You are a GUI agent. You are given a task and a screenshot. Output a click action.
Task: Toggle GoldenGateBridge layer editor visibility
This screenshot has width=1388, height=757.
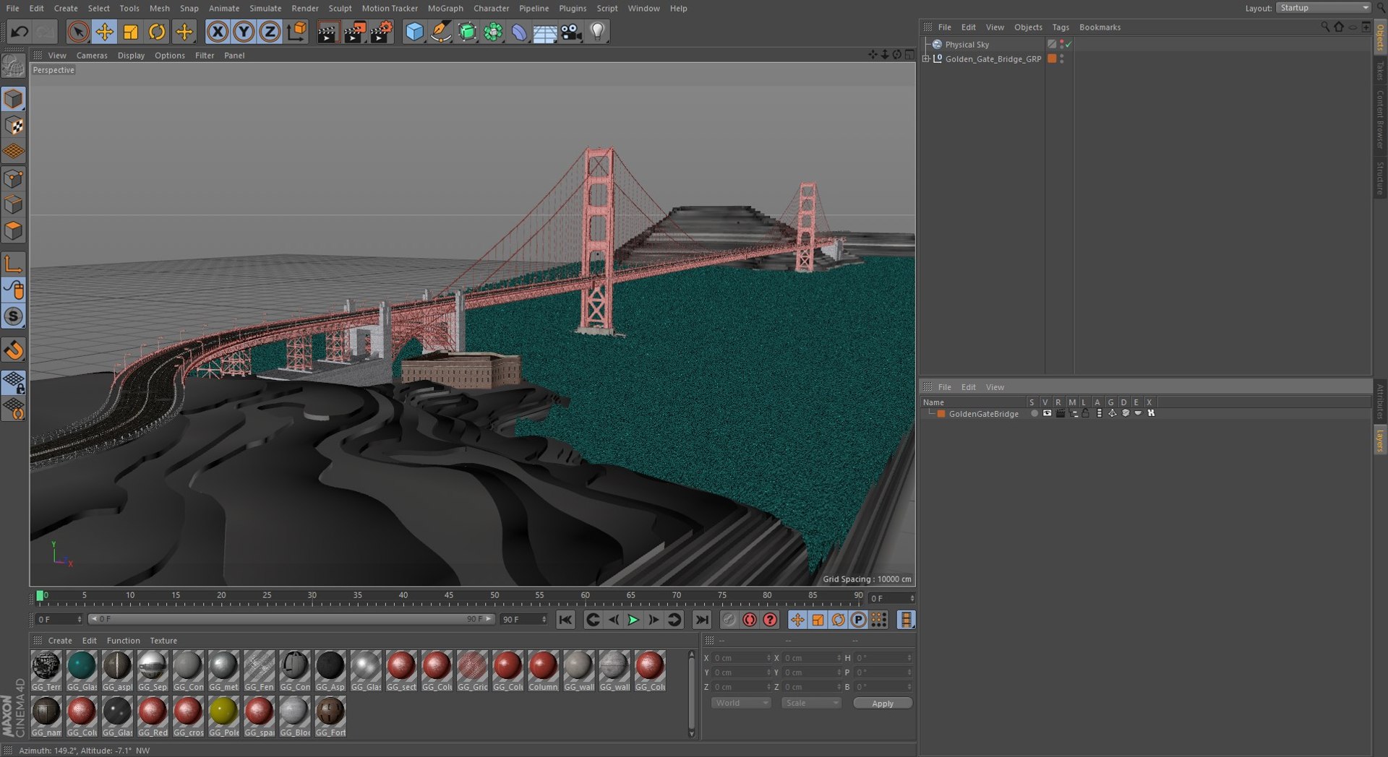point(1047,414)
